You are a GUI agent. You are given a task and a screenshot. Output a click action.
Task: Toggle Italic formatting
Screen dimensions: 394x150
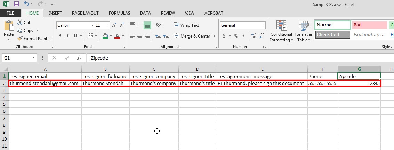pos(67,36)
